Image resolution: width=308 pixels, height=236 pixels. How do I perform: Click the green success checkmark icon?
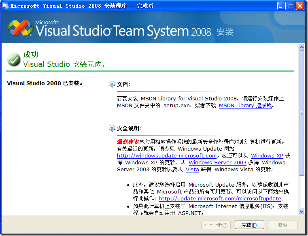tap(14, 60)
